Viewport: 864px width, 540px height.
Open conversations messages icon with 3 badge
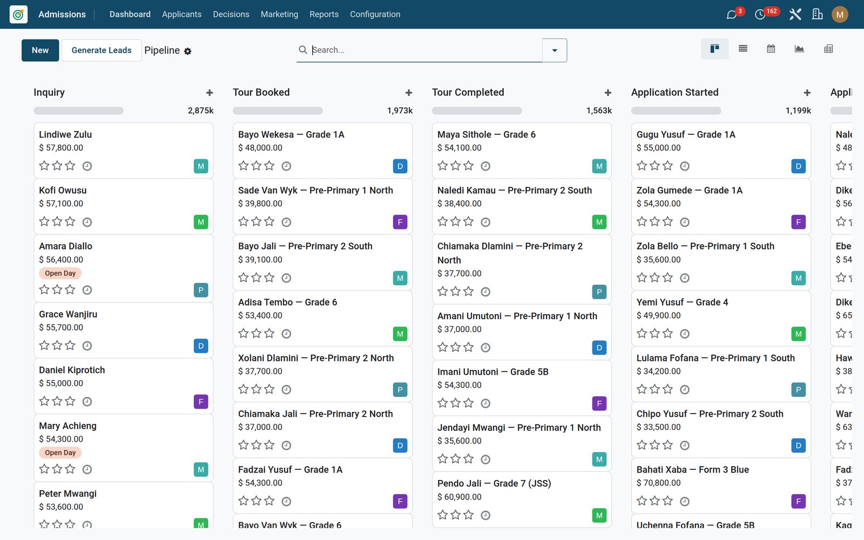[732, 15]
